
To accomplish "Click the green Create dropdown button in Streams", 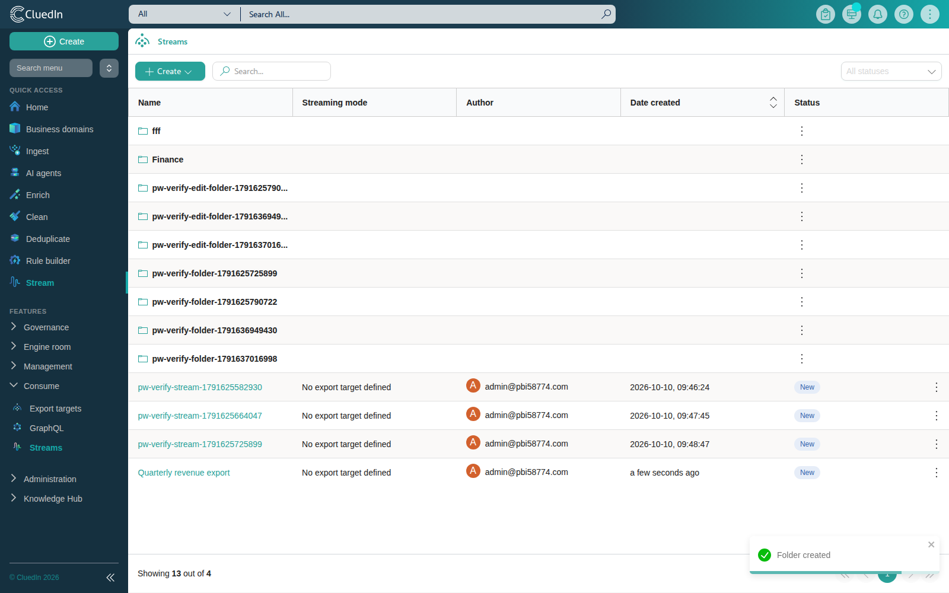I will tap(170, 71).
